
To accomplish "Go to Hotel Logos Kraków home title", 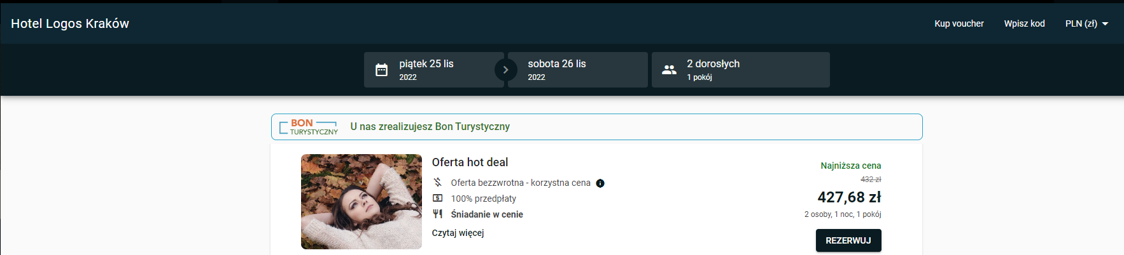I will 70,23.
